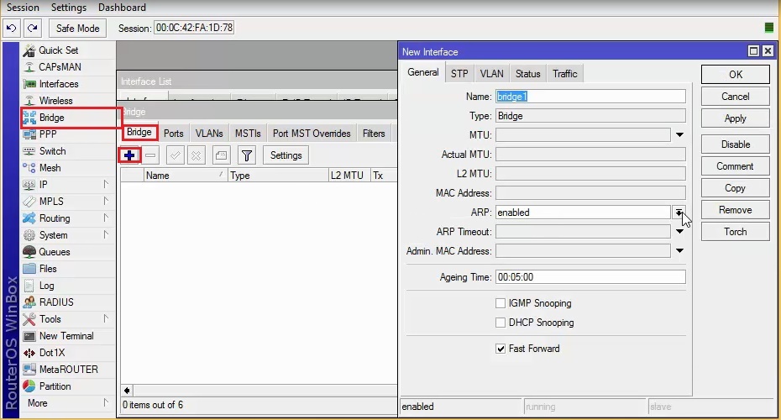Click the Undo arrow icon
The height and width of the screenshot is (420, 781).
click(x=12, y=29)
